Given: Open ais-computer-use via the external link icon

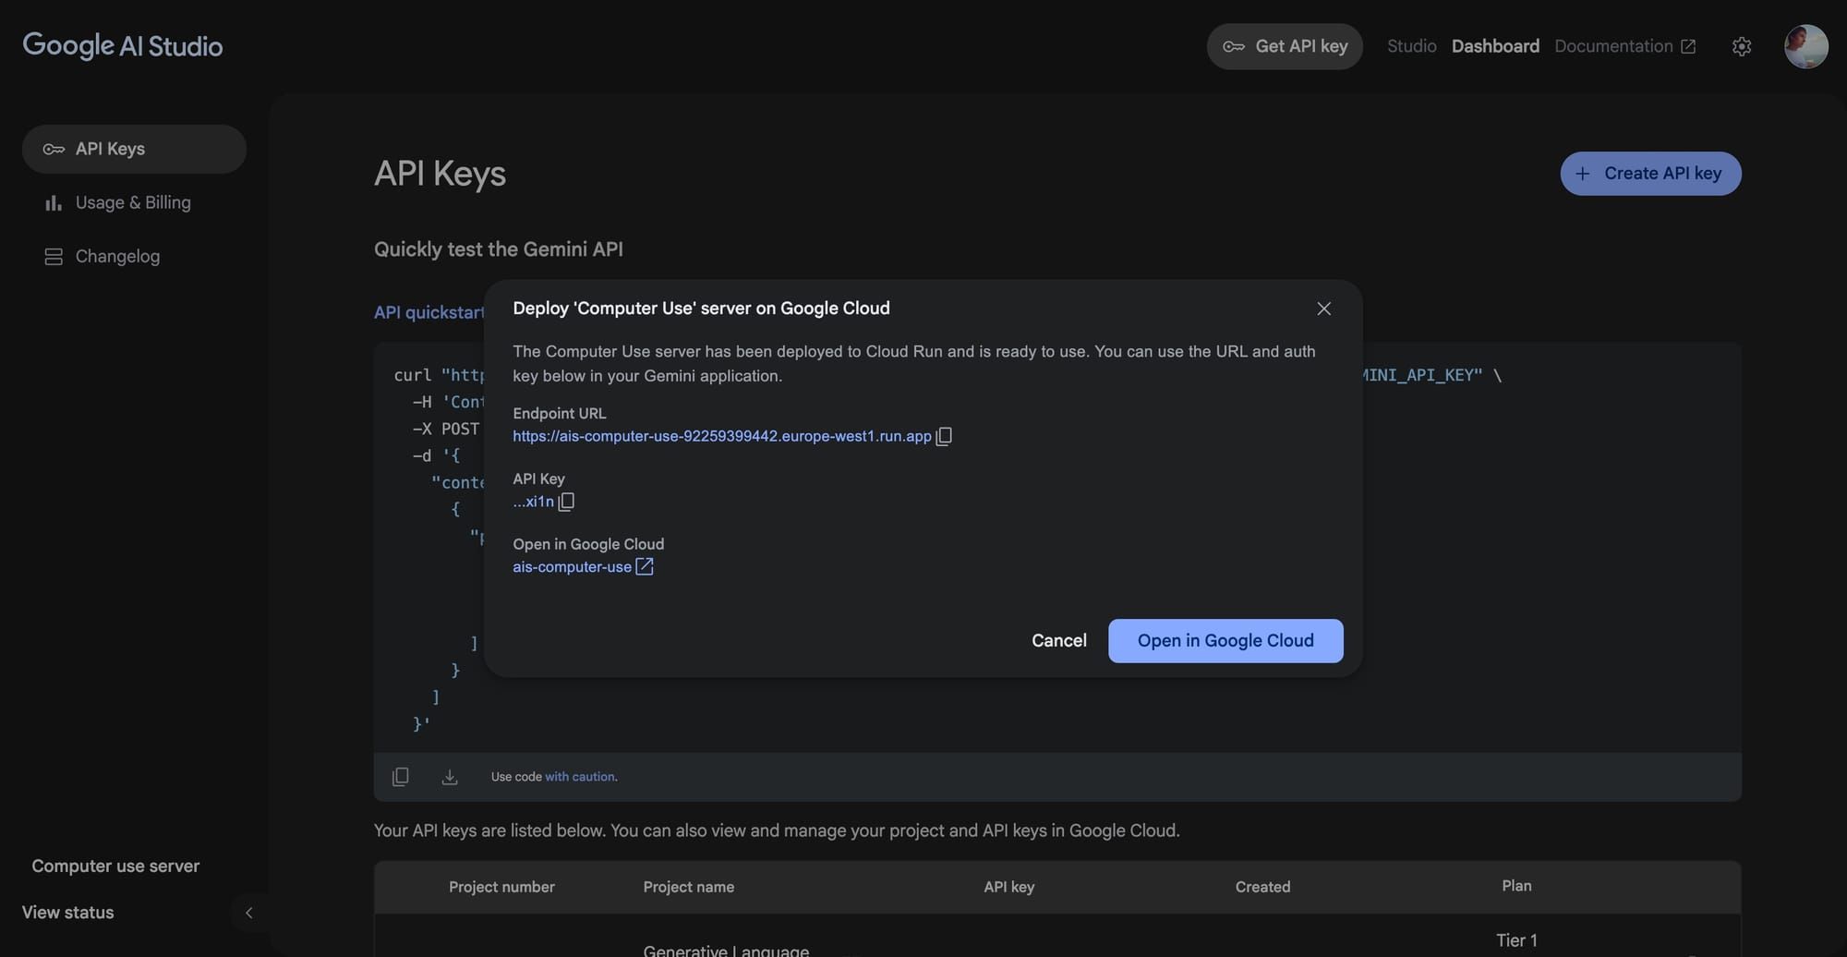Looking at the screenshot, I should pyautogui.click(x=644, y=566).
